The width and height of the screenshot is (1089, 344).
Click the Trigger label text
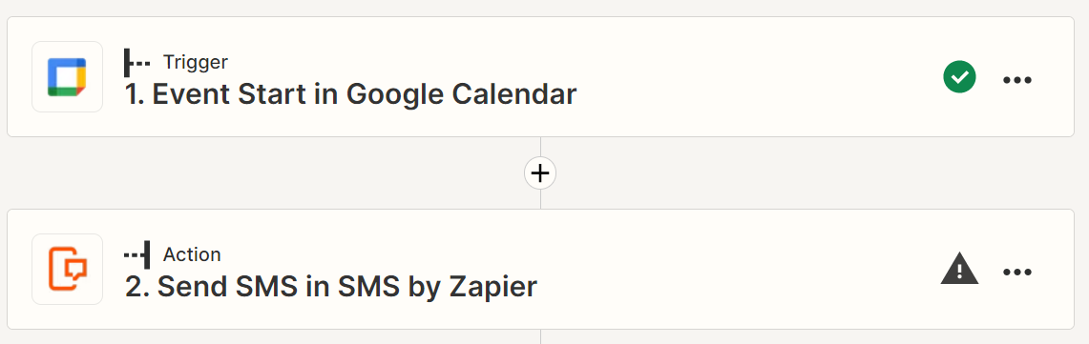click(x=195, y=63)
